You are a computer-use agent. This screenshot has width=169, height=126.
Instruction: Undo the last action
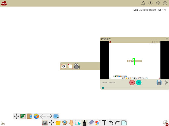point(111,123)
